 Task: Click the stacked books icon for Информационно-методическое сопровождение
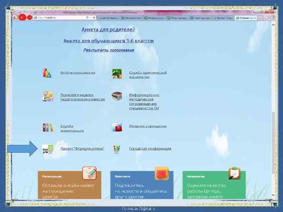[x=117, y=96]
